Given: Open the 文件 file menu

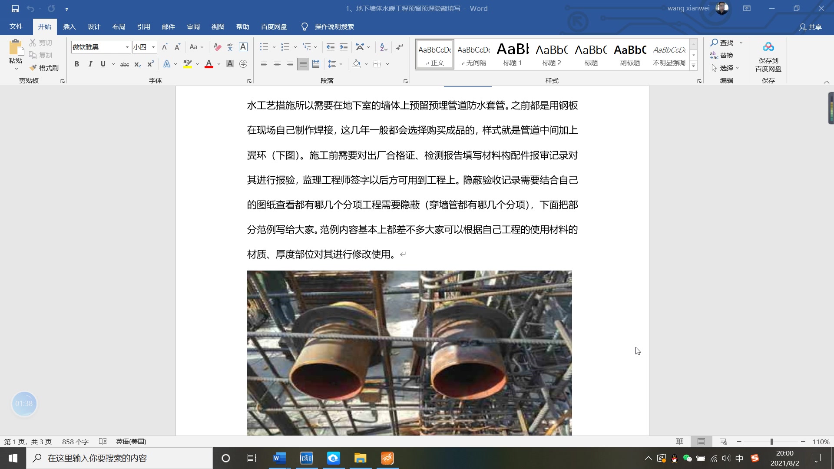Looking at the screenshot, I should (x=16, y=26).
